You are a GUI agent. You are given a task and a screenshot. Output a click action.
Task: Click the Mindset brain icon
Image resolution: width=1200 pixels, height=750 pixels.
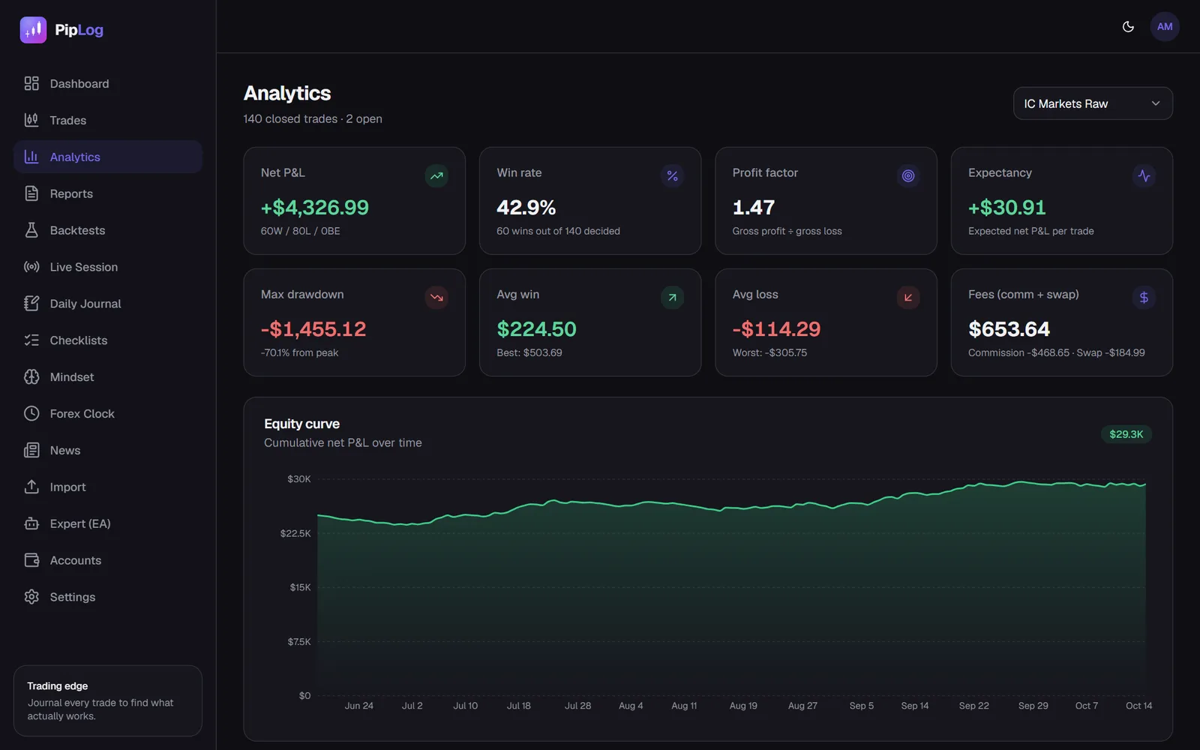point(31,377)
